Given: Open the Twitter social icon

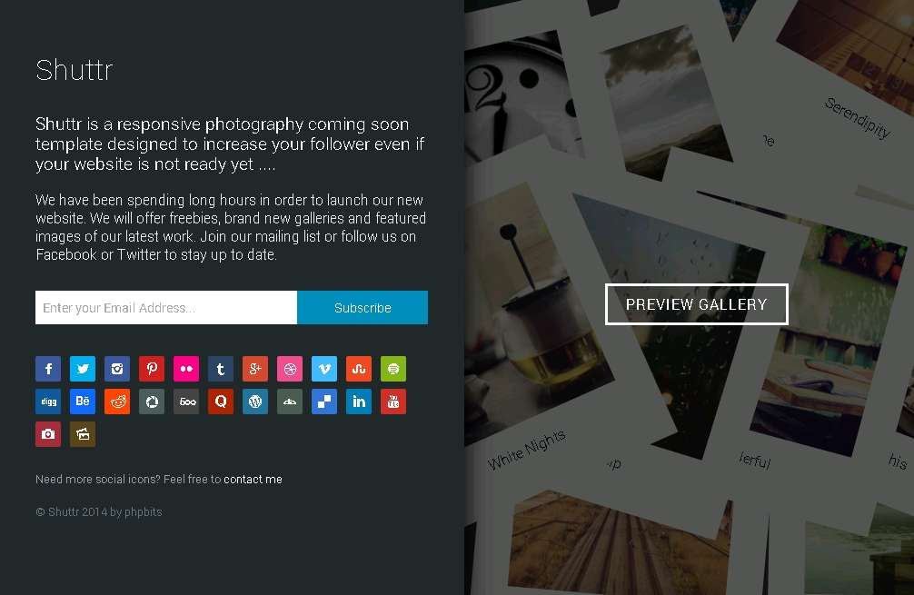Looking at the screenshot, I should point(82,369).
